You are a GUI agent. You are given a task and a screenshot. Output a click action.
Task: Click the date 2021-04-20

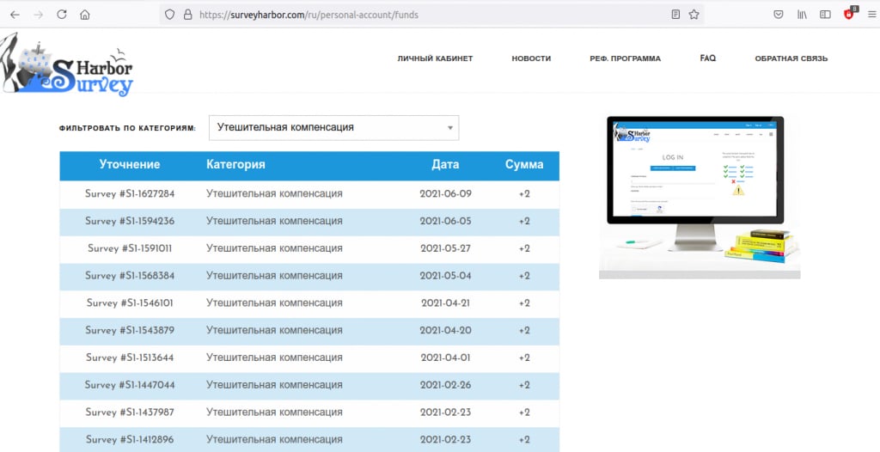446,330
